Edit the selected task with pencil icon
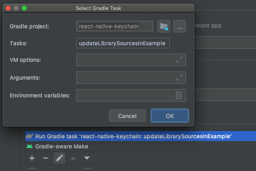The width and height of the screenshot is (256, 171). coord(59,158)
